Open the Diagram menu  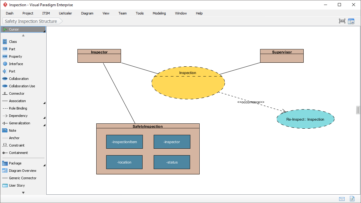(87, 13)
